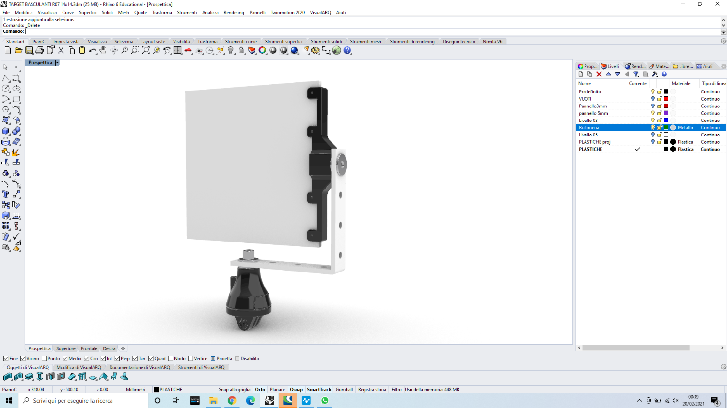Delete layer with the red X icon
Viewport: 727px width, 408px height.
[x=599, y=74]
